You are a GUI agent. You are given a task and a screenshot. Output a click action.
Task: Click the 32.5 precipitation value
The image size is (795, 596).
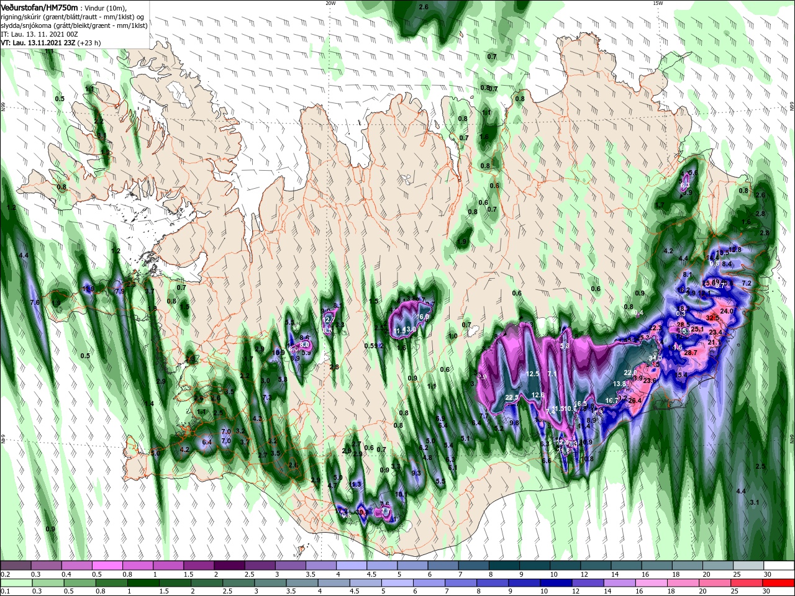coord(712,317)
